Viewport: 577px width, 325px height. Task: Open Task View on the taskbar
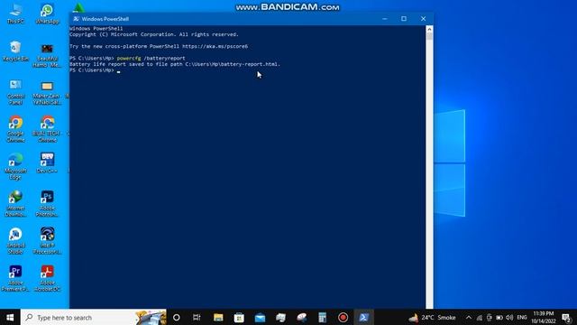click(x=197, y=317)
